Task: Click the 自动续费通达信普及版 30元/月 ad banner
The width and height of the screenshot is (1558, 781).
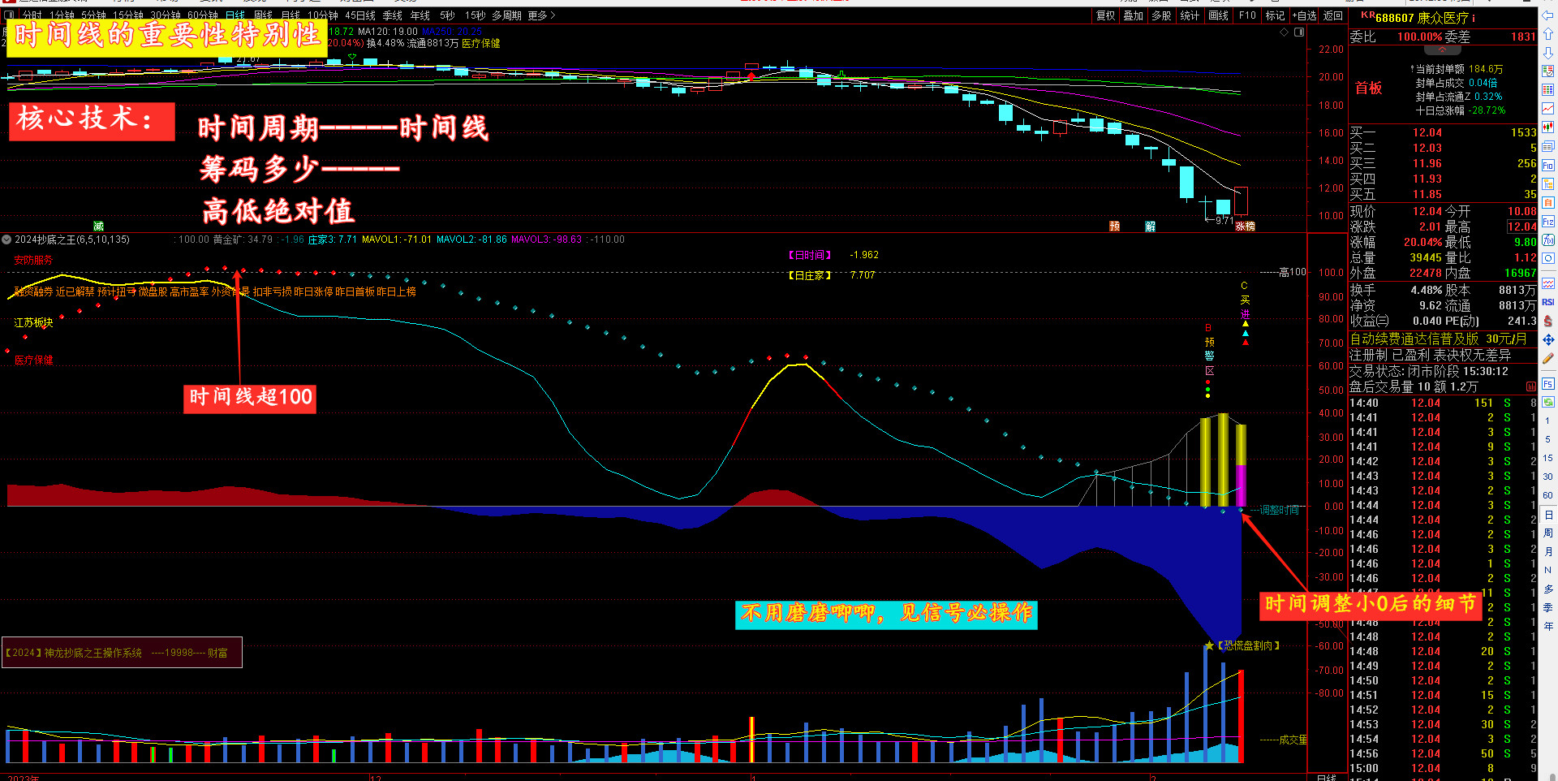Action: (1439, 339)
